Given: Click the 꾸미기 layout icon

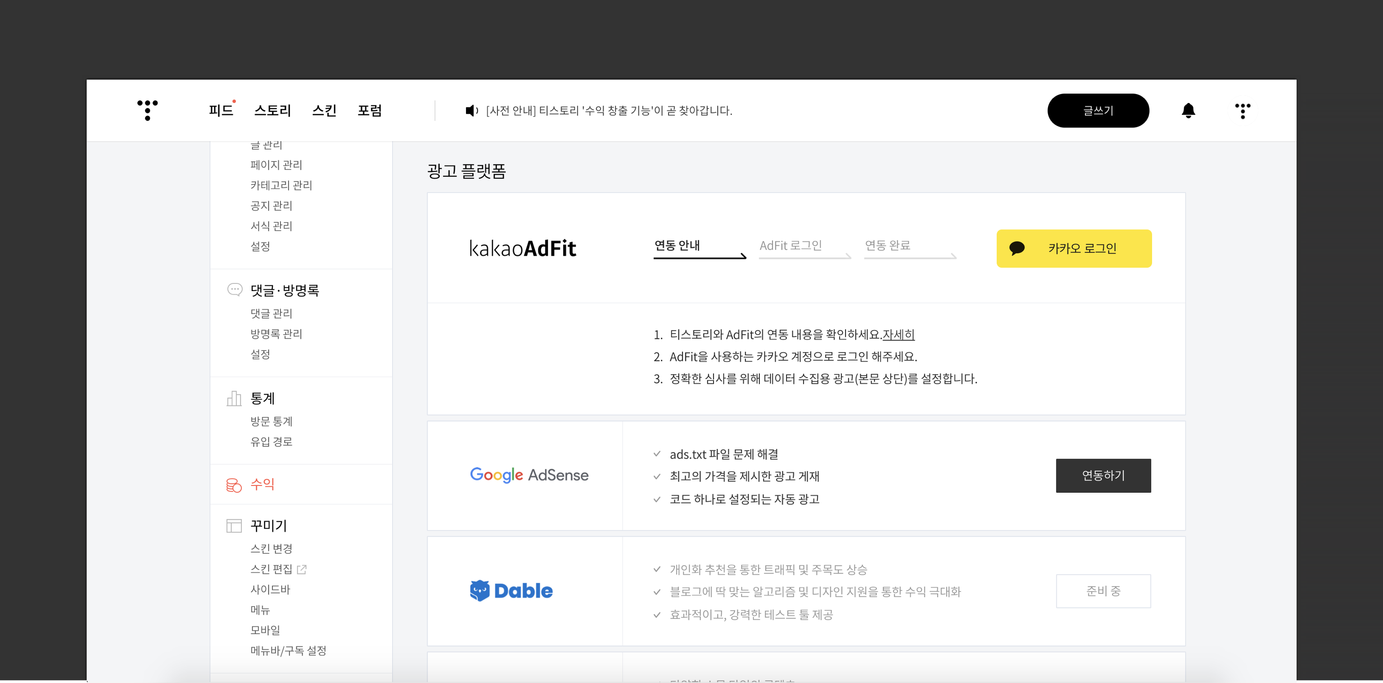Looking at the screenshot, I should pos(234,526).
